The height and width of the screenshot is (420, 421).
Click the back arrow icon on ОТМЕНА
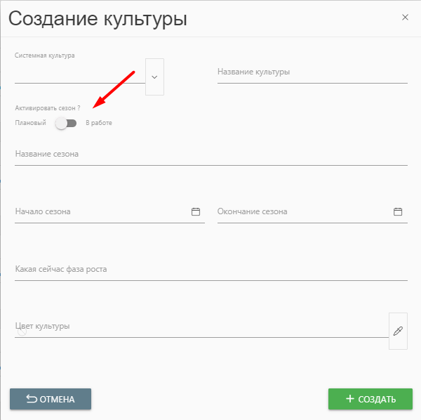[31, 399]
